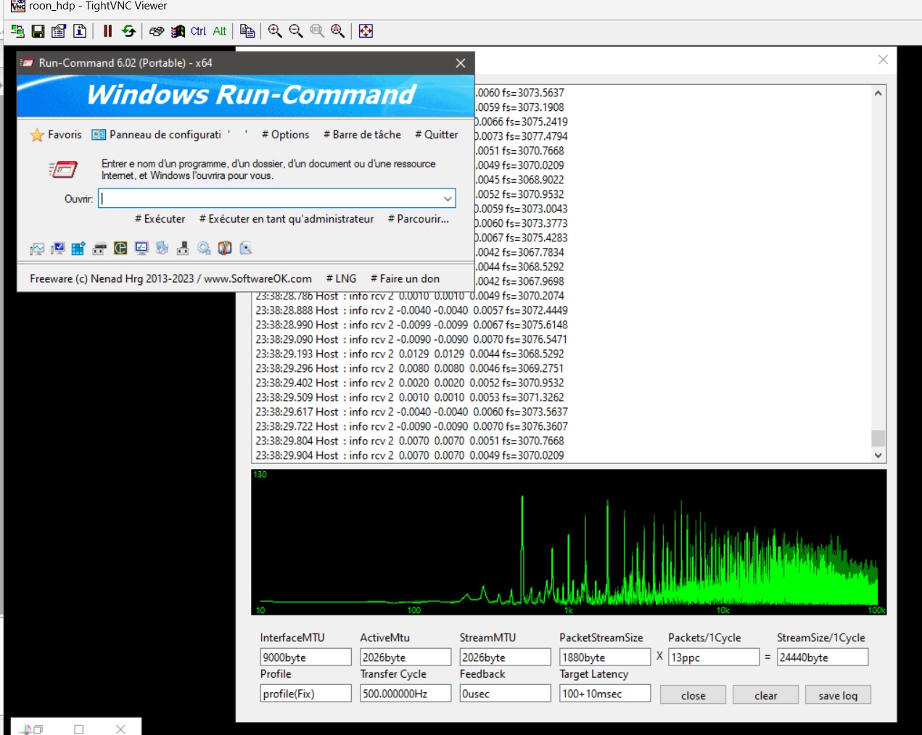Viewport: 922px width, 735px height.
Task: Send Ctrl+Alt+Del using the toolbar icon
Action: (x=156, y=31)
